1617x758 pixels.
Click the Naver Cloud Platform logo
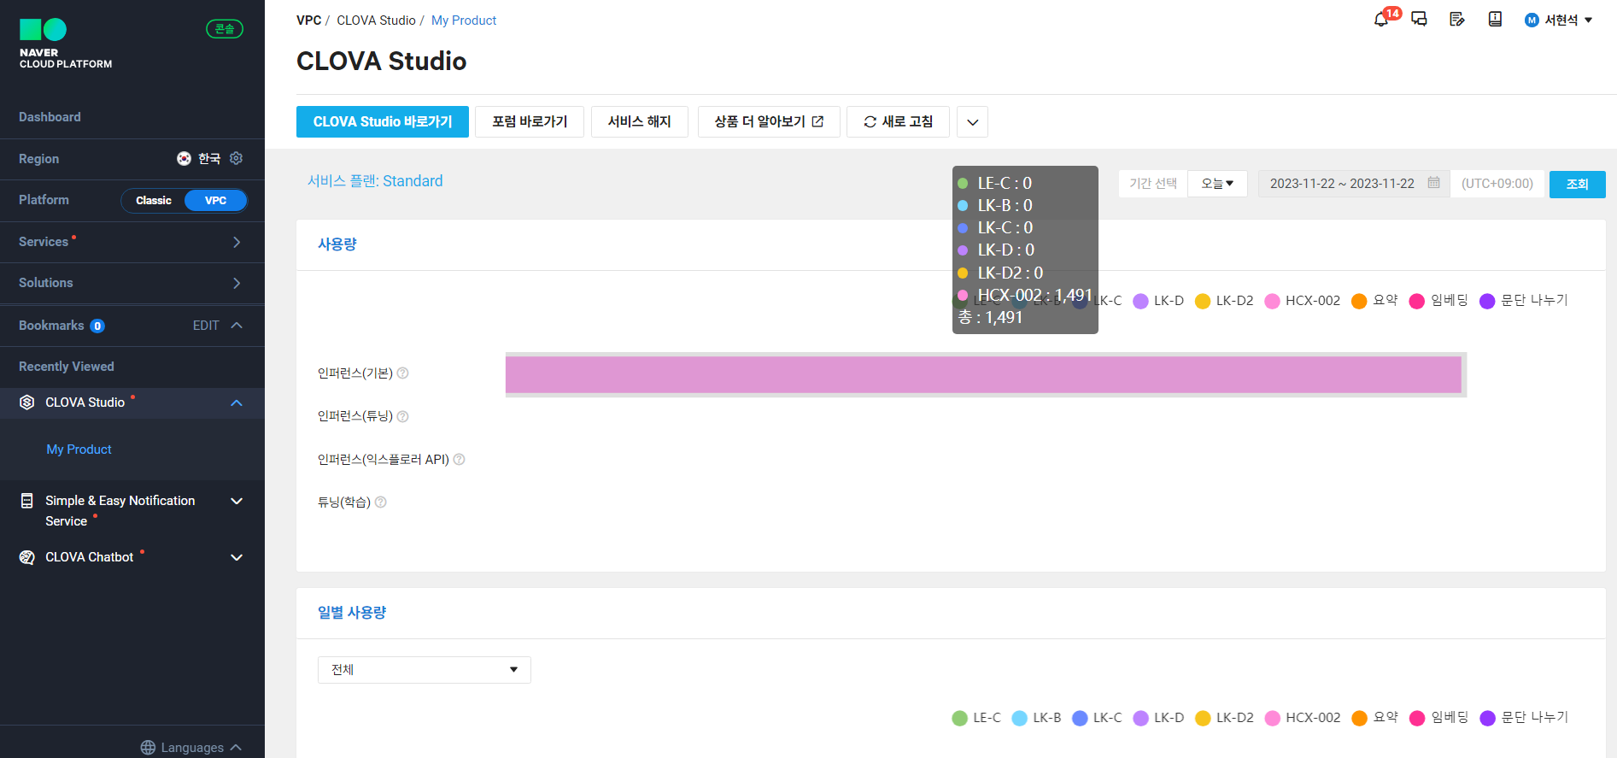pos(66,44)
